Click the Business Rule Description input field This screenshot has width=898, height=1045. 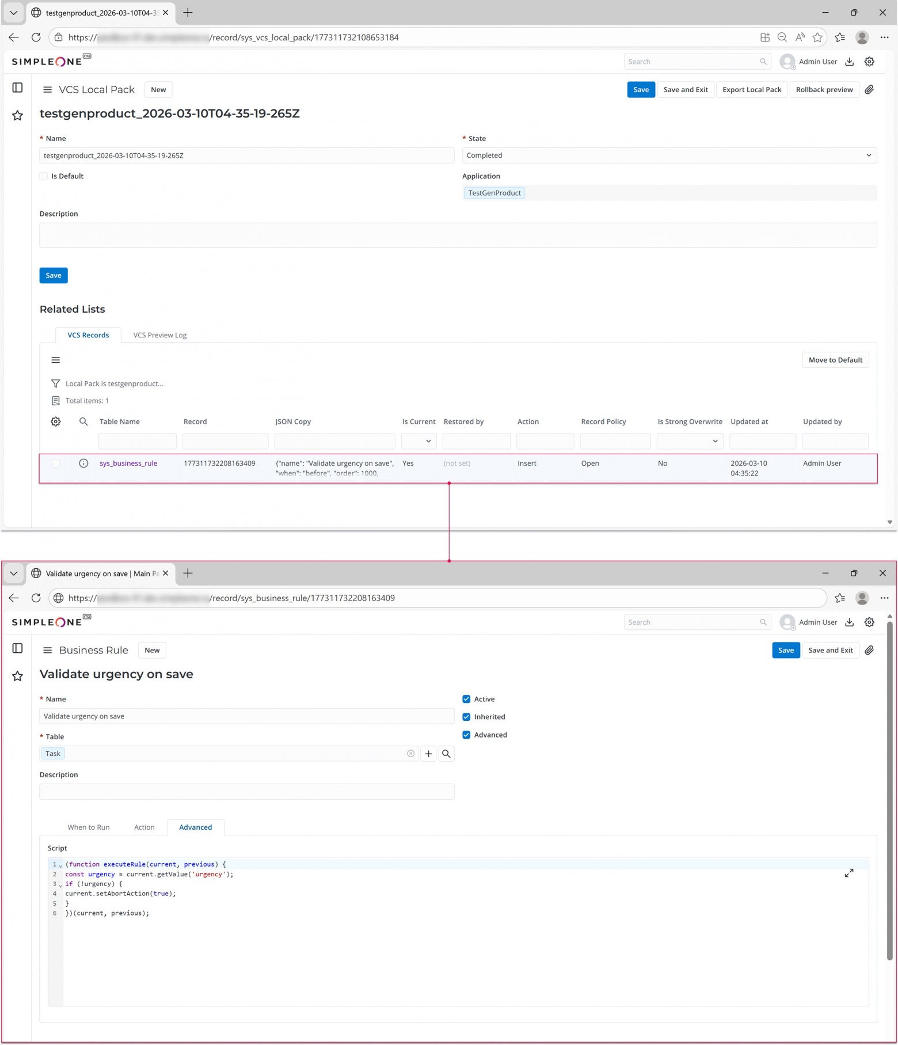(x=246, y=792)
